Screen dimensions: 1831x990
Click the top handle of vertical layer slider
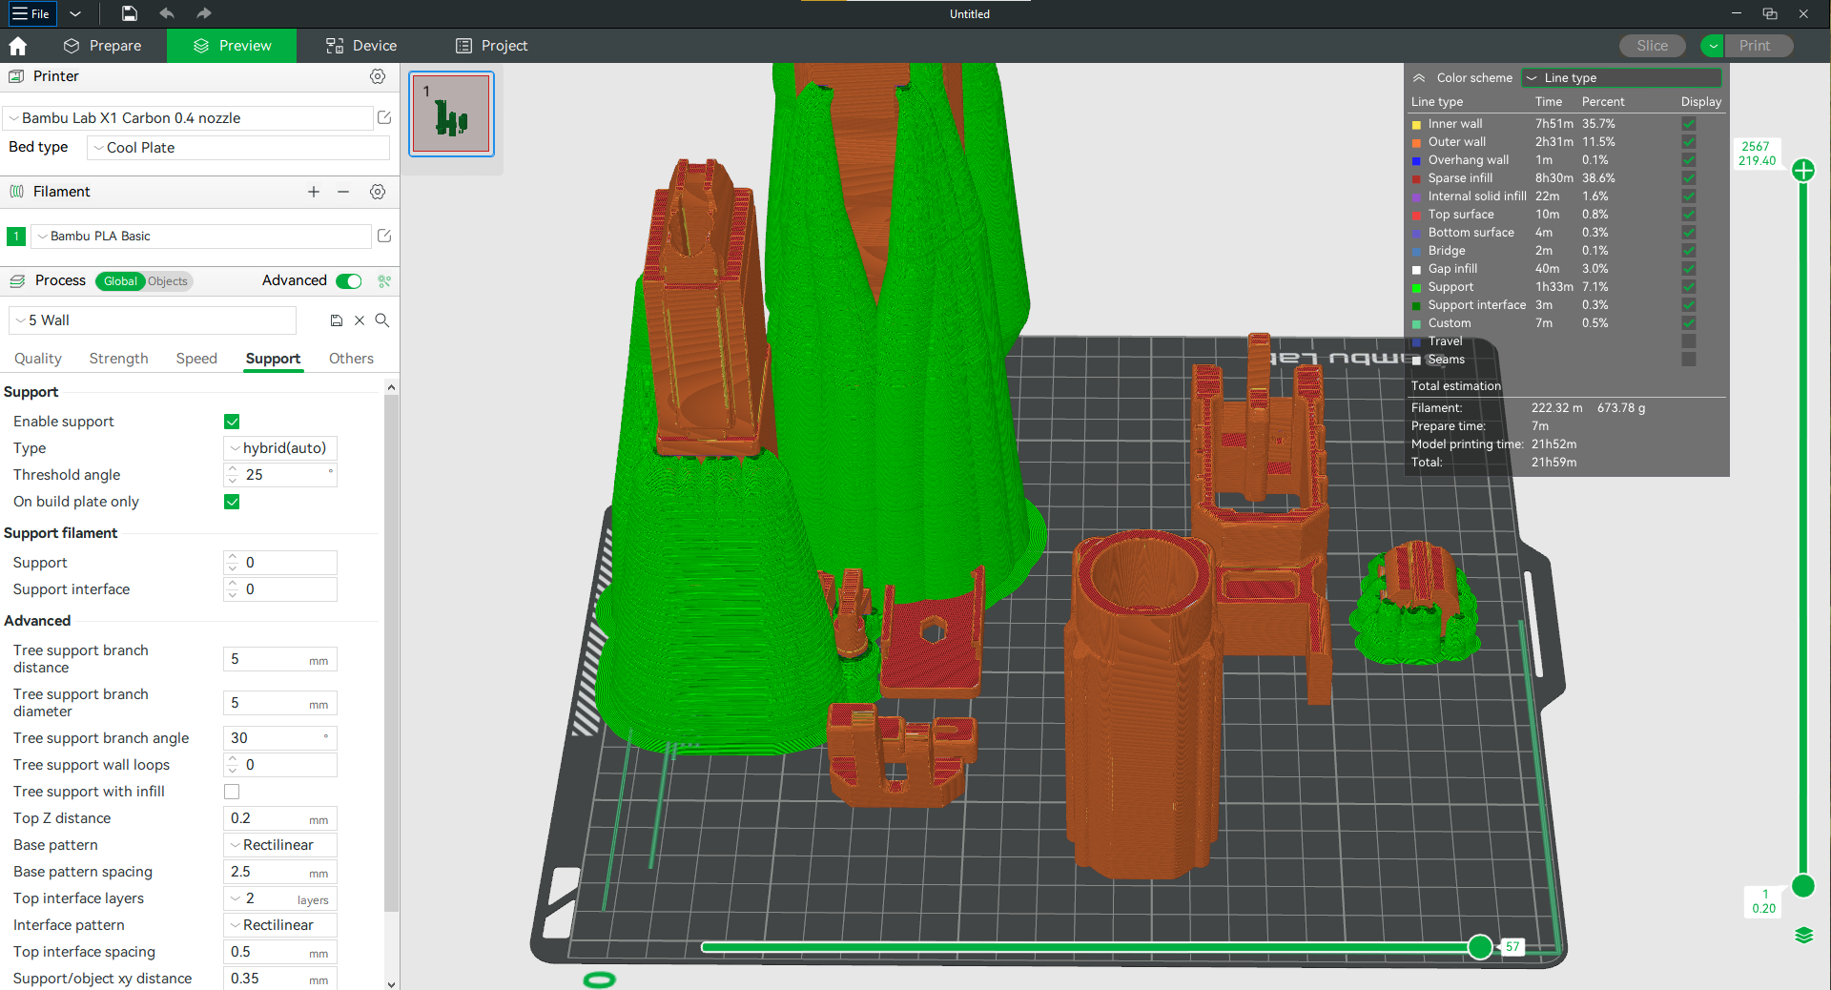click(1803, 170)
